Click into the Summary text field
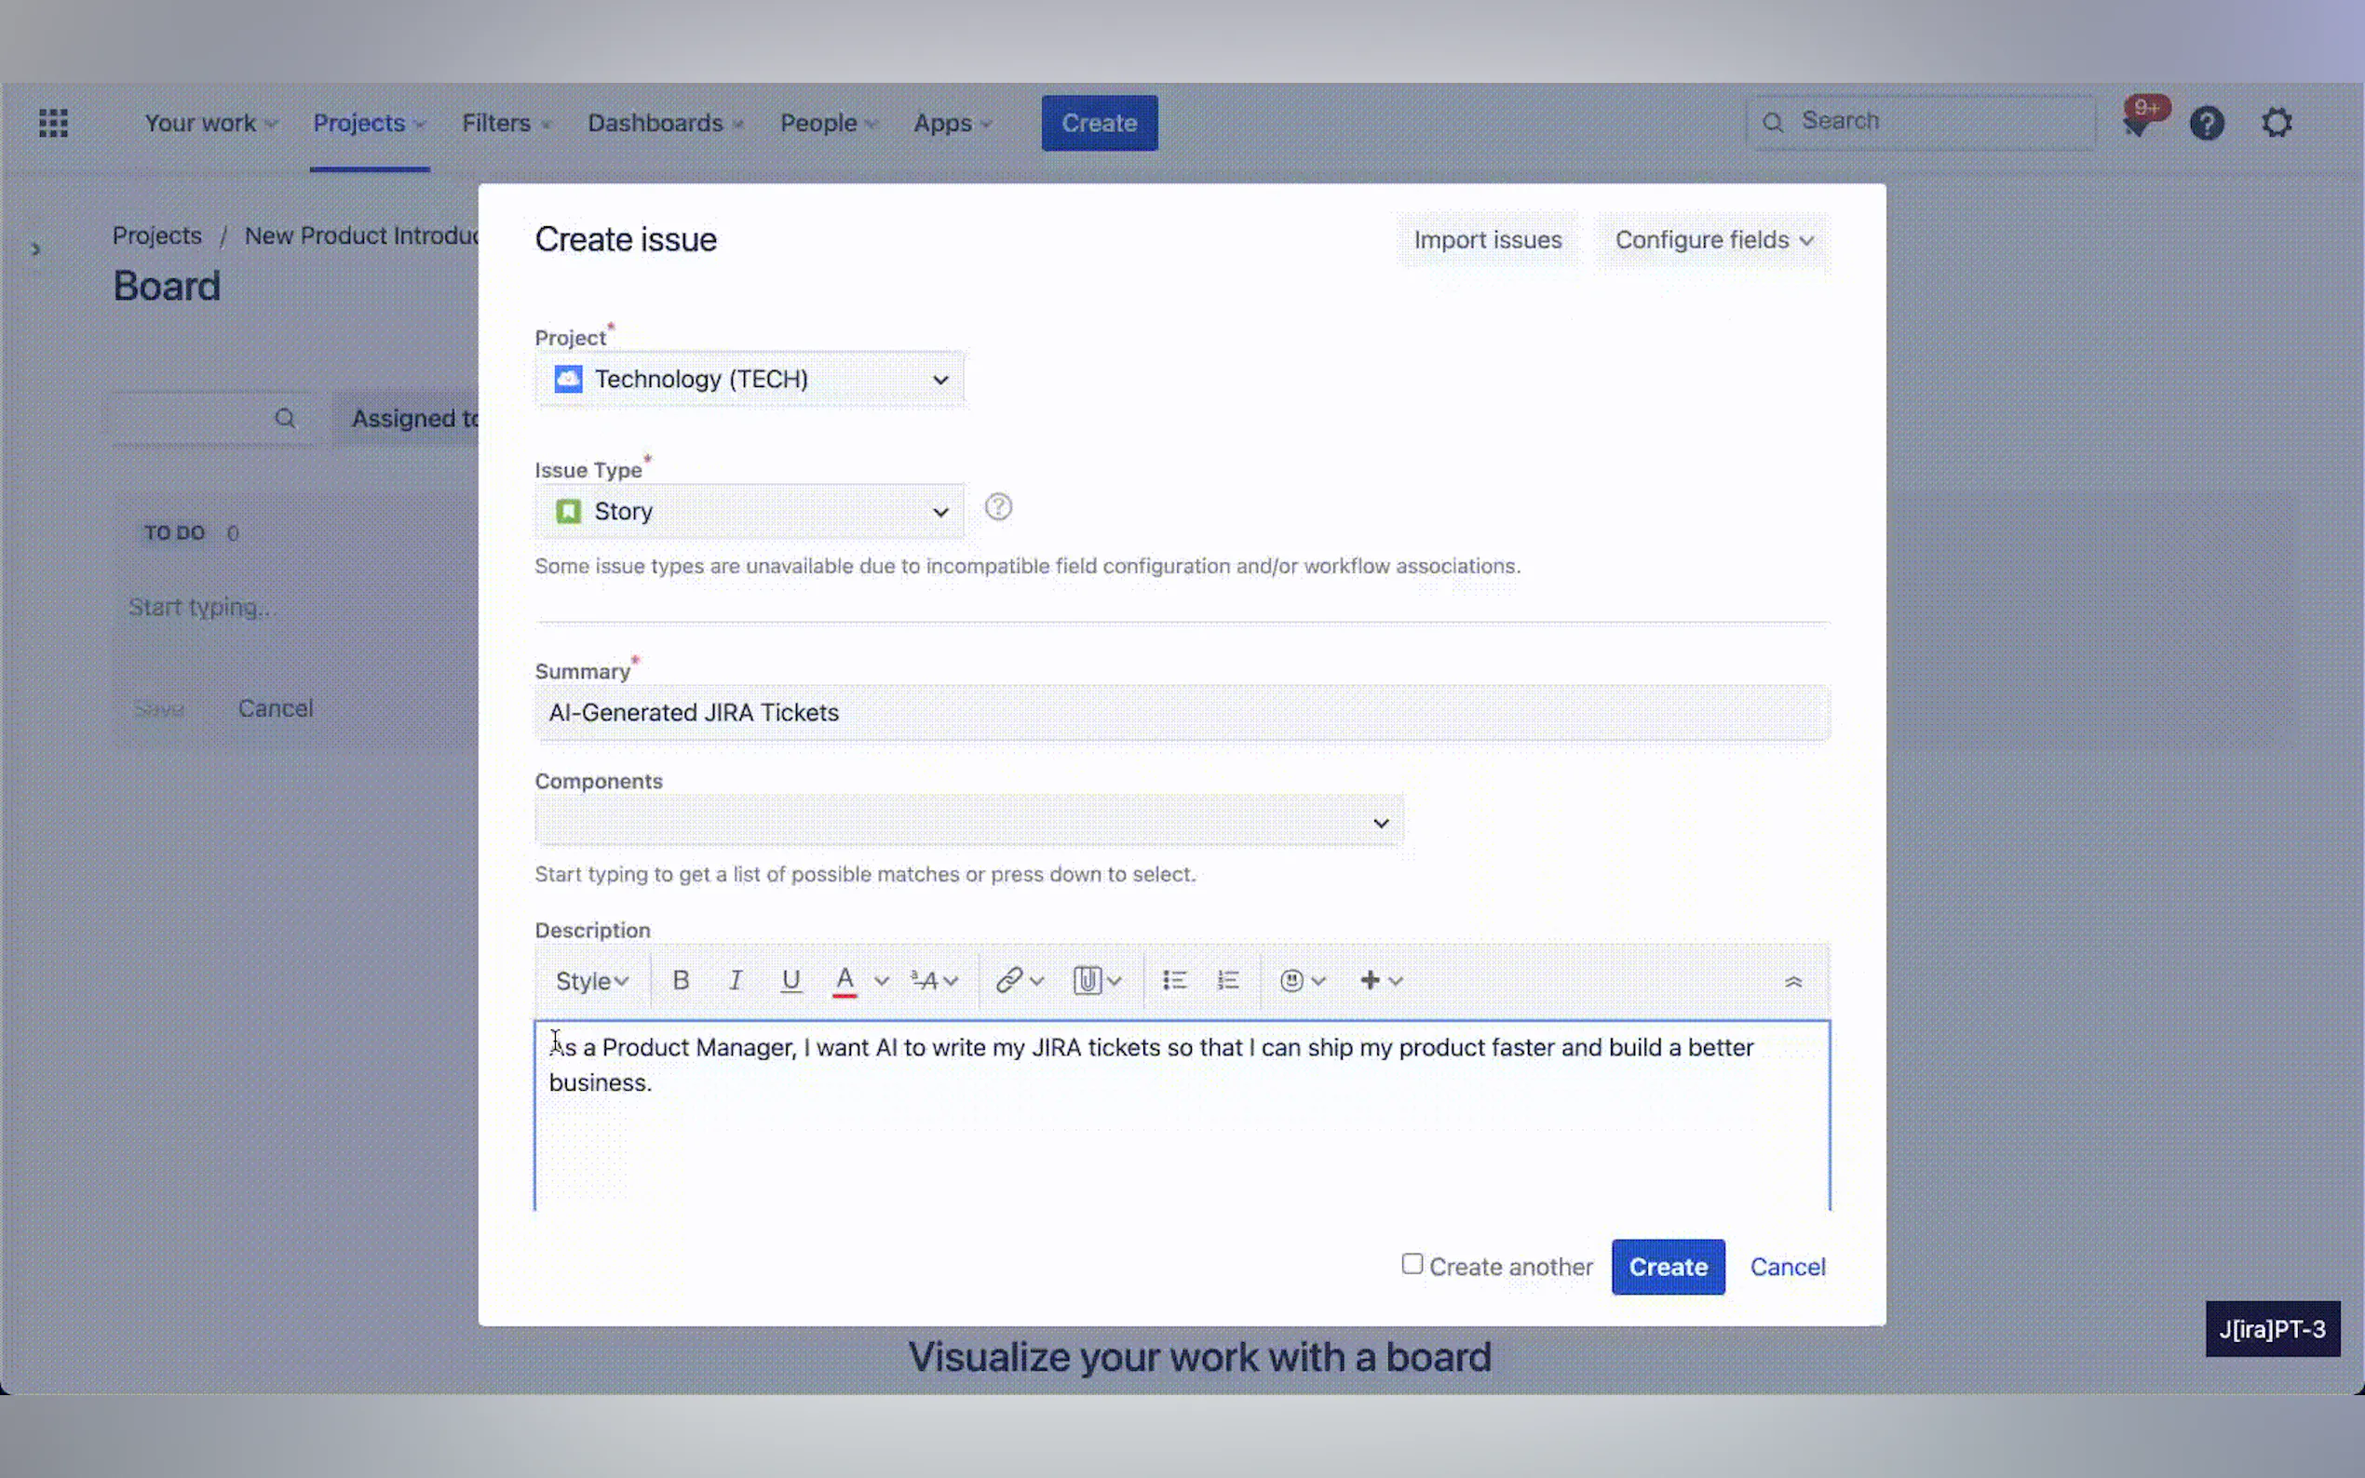The height and width of the screenshot is (1478, 2365). pos(1181,713)
